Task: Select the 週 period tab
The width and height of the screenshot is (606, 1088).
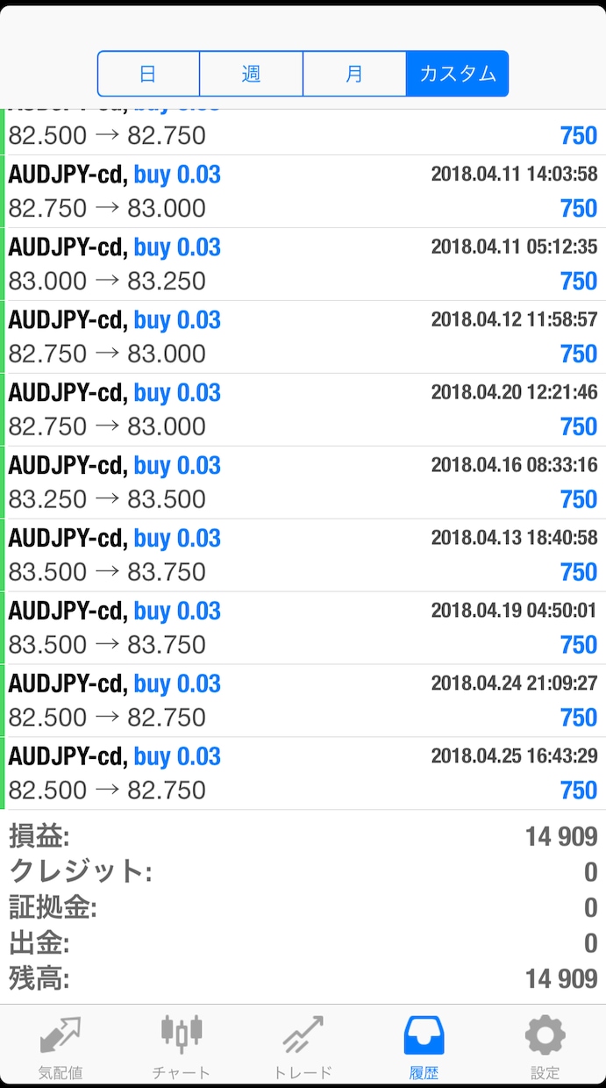Action: click(x=252, y=74)
